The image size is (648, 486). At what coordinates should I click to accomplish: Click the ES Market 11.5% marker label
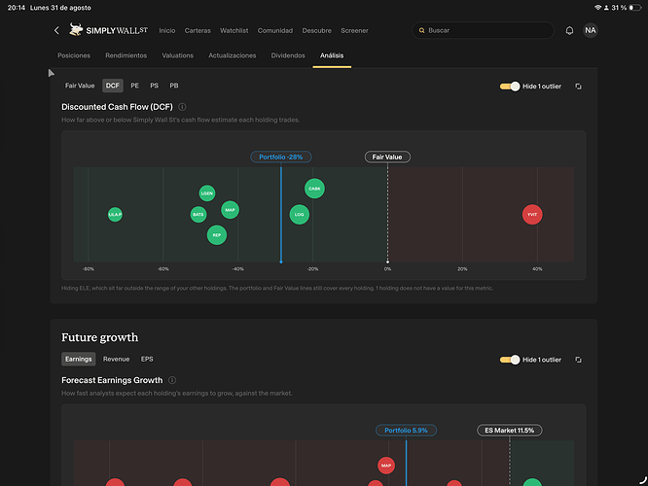(x=510, y=431)
